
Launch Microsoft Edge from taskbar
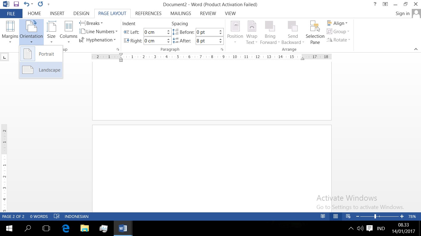pyautogui.click(x=66, y=228)
